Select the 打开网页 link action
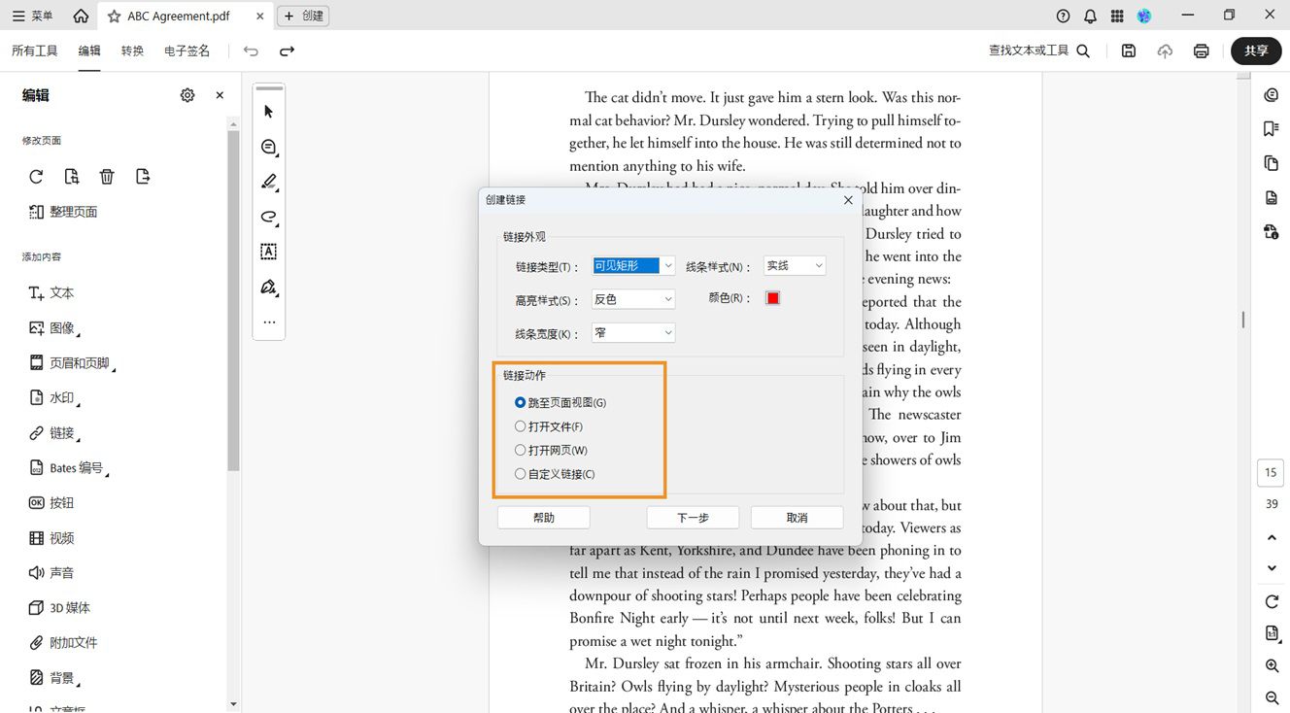The height and width of the screenshot is (713, 1290). (520, 450)
